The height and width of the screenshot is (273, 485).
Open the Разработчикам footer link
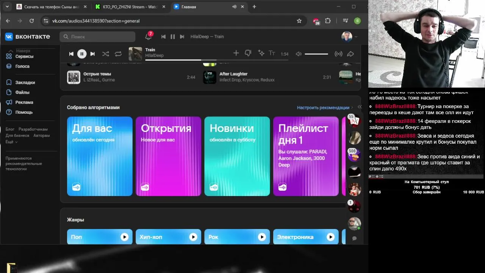pyautogui.click(x=33, y=129)
